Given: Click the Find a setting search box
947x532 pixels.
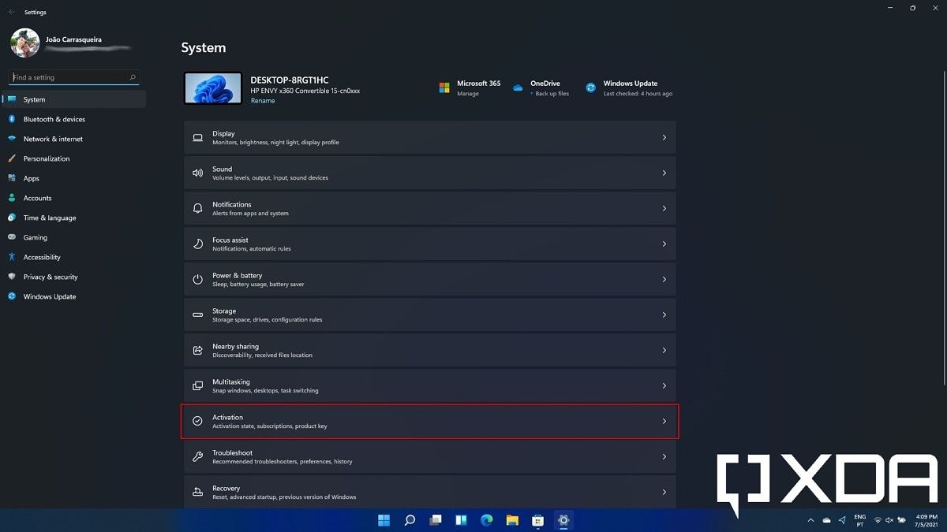Looking at the screenshot, I should (x=71, y=78).
